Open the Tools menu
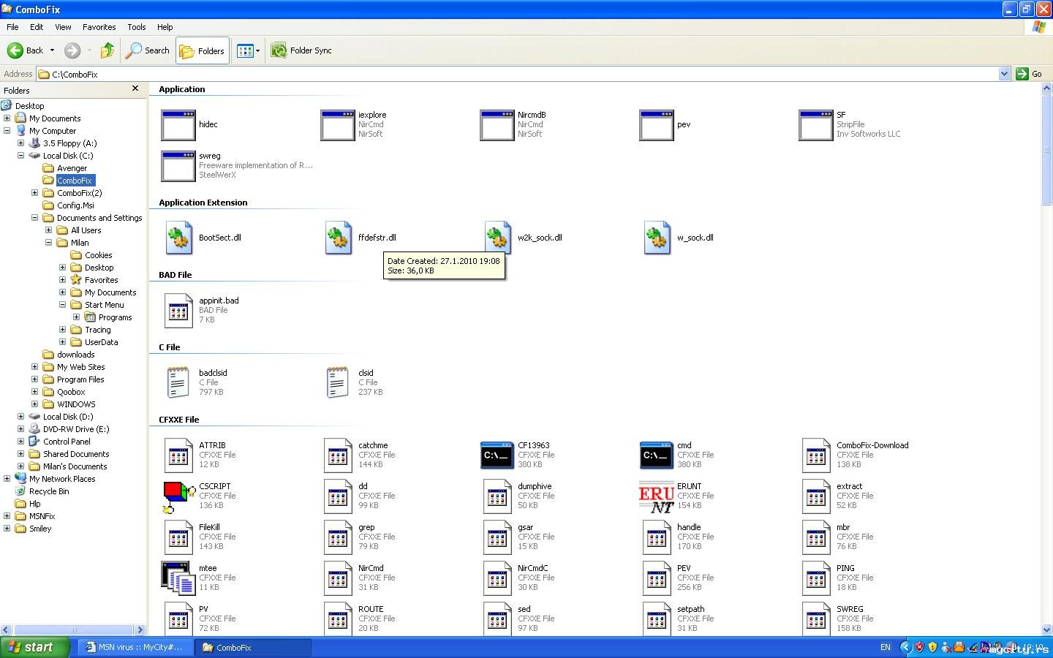Screen dimensions: 1053x658 137,27
